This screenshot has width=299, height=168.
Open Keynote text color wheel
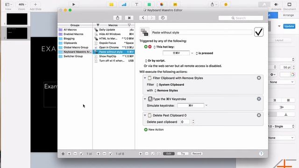tap(292, 75)
